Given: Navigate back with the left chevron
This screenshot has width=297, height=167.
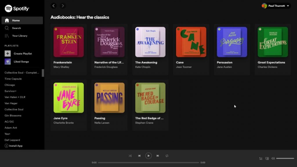Looking at the screenshot, I should (53, 6).
